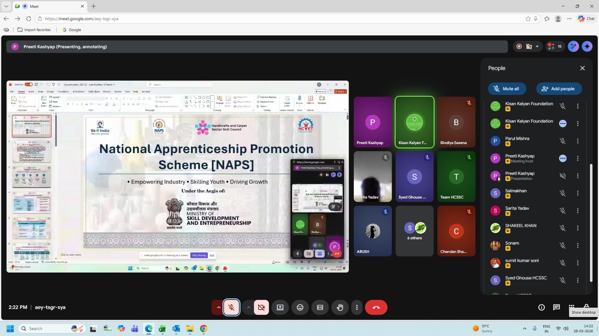The width and height of the screenshot is (599, 336).
Task: Expand video settings chevron beside camera
Action: tap(248, 307)
